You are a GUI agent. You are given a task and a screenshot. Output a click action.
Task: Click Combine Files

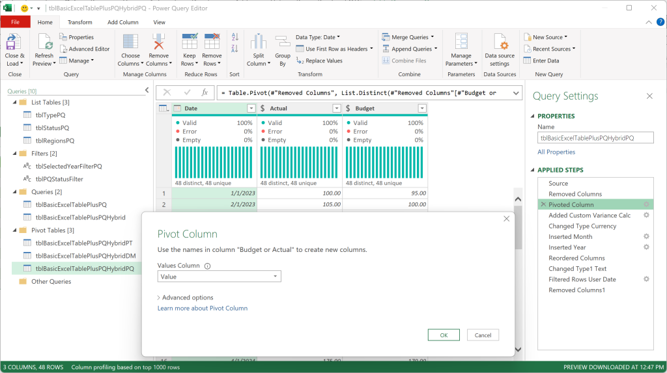tap(404, 61)
